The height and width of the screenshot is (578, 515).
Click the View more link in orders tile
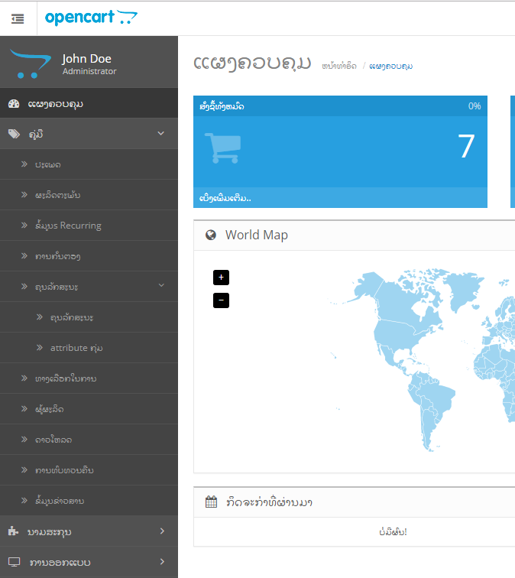point(225,198)
